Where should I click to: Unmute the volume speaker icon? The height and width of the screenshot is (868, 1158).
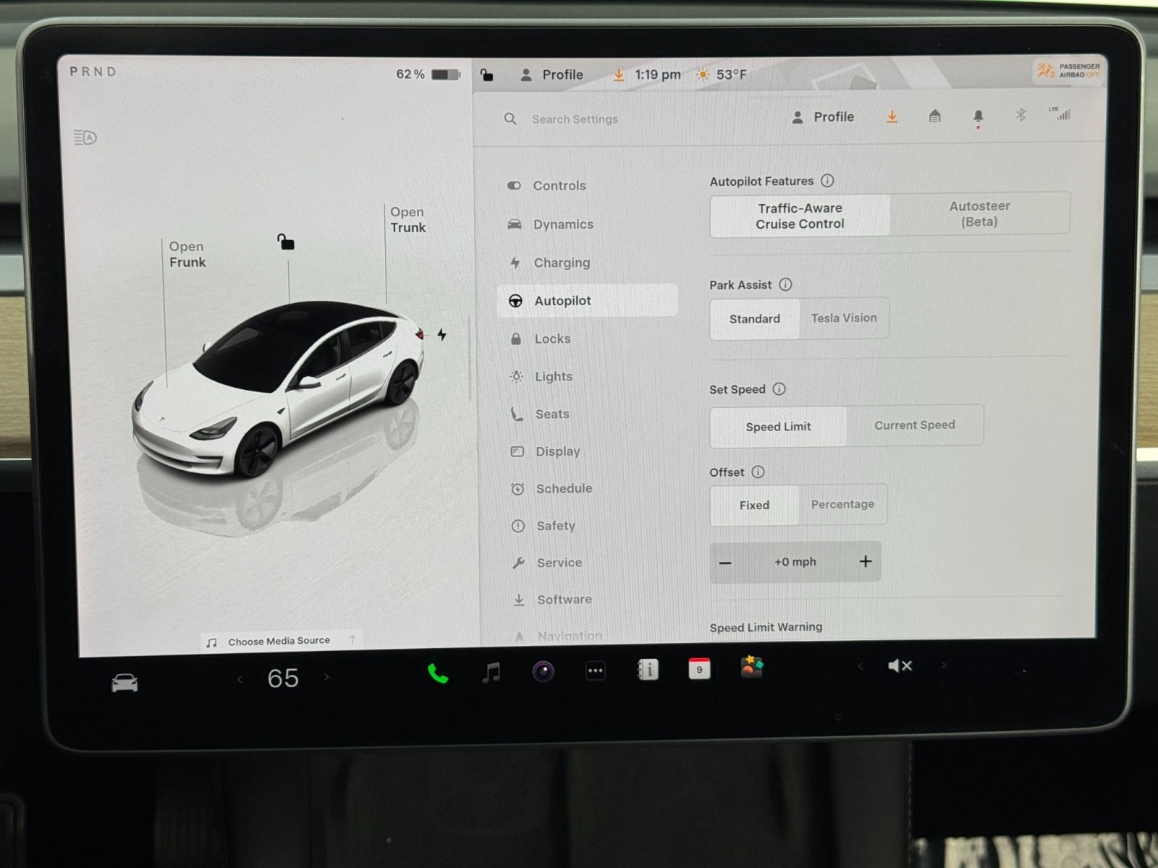point(899,665)
